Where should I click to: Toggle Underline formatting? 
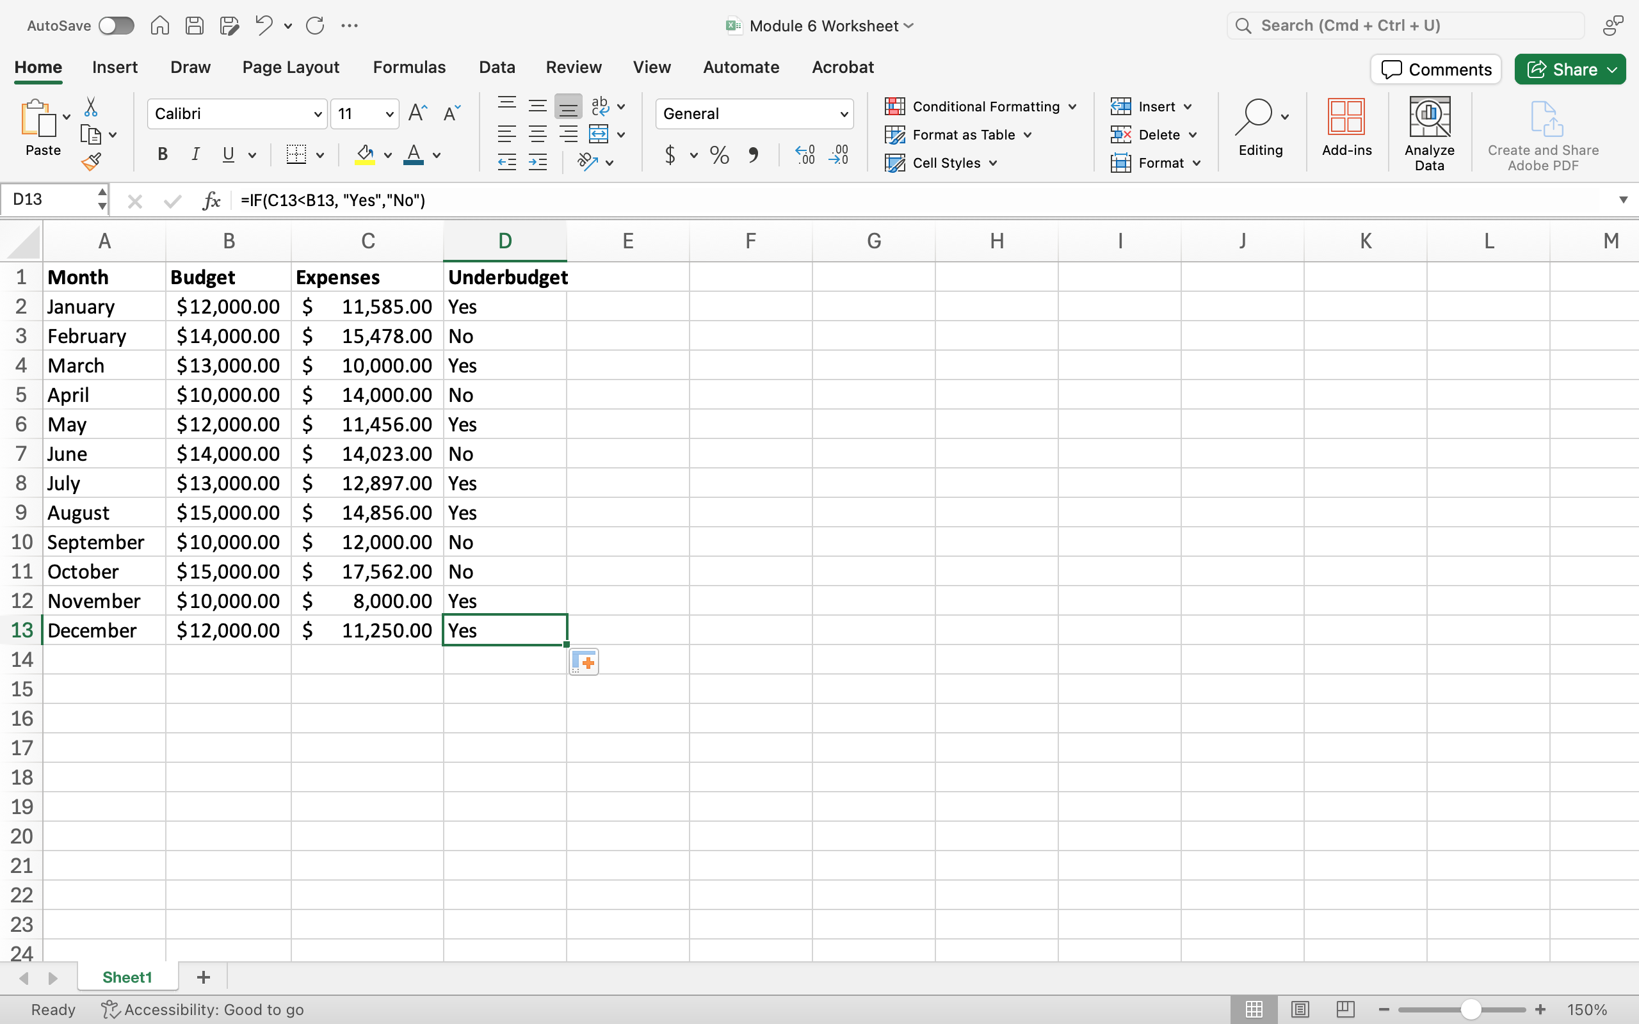[228, 154]
